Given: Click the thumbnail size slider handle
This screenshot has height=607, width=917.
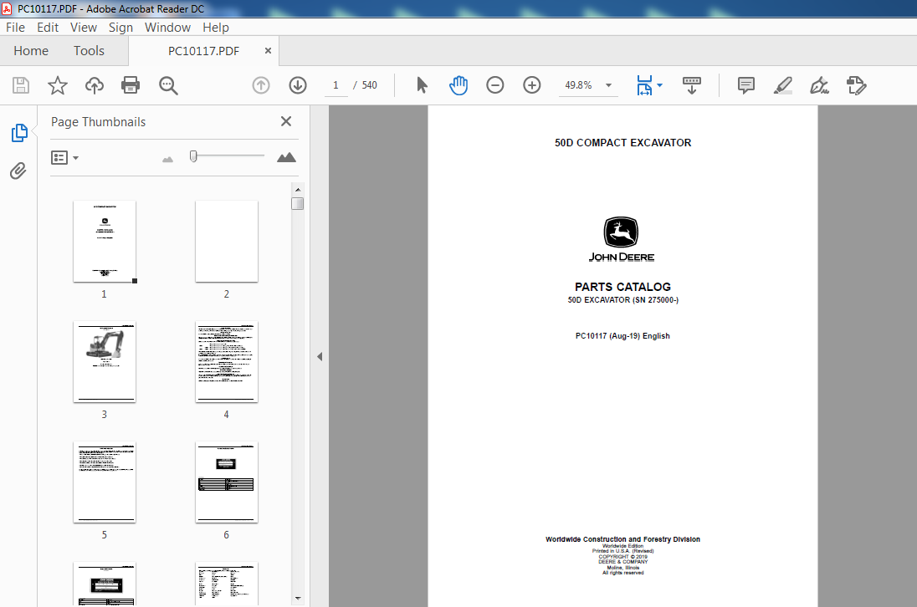Looking at the screenshot, I should click(x=193, y=156).
